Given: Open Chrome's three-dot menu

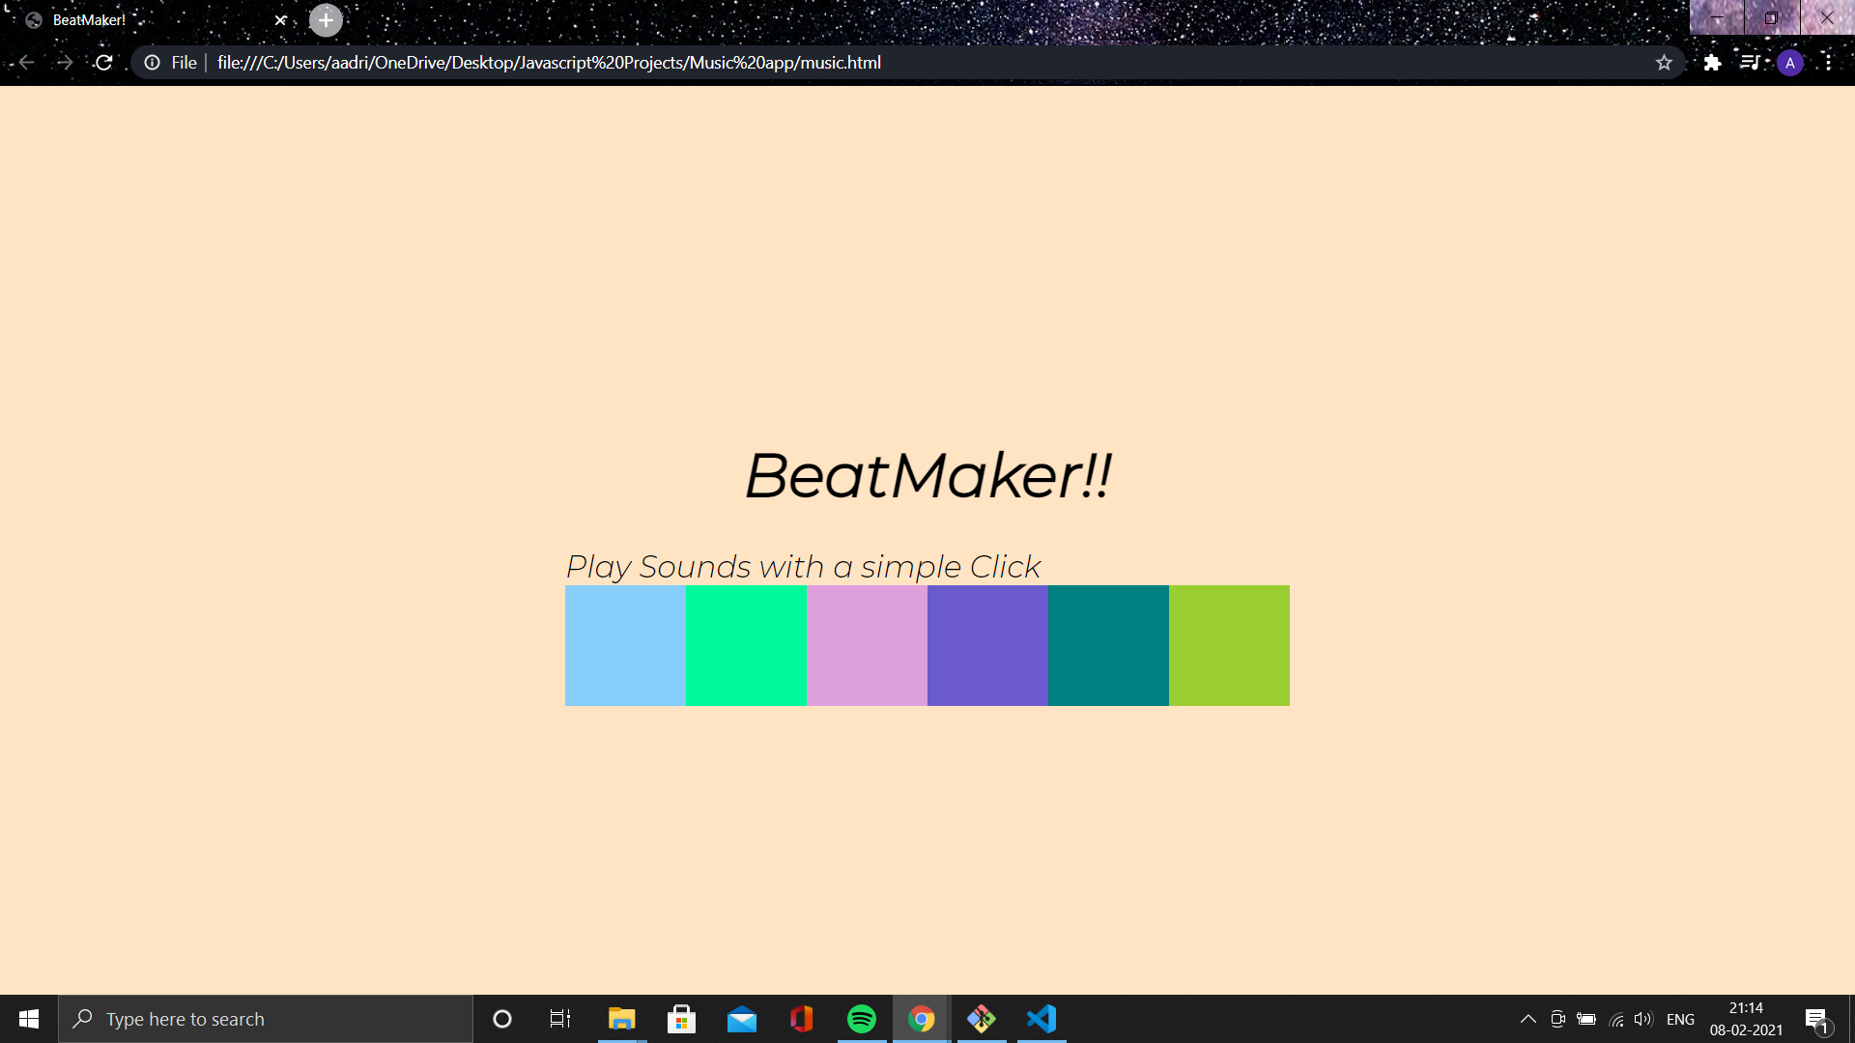Looking at the screenshot, I should (1831, 62).
